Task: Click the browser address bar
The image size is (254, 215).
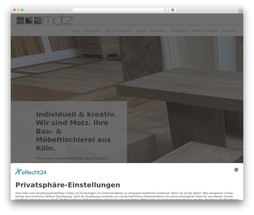Action: pyautogui.click(x=120, y=10)
